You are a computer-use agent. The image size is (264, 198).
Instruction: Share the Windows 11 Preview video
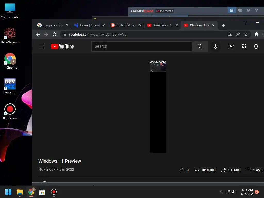(231, 170)
